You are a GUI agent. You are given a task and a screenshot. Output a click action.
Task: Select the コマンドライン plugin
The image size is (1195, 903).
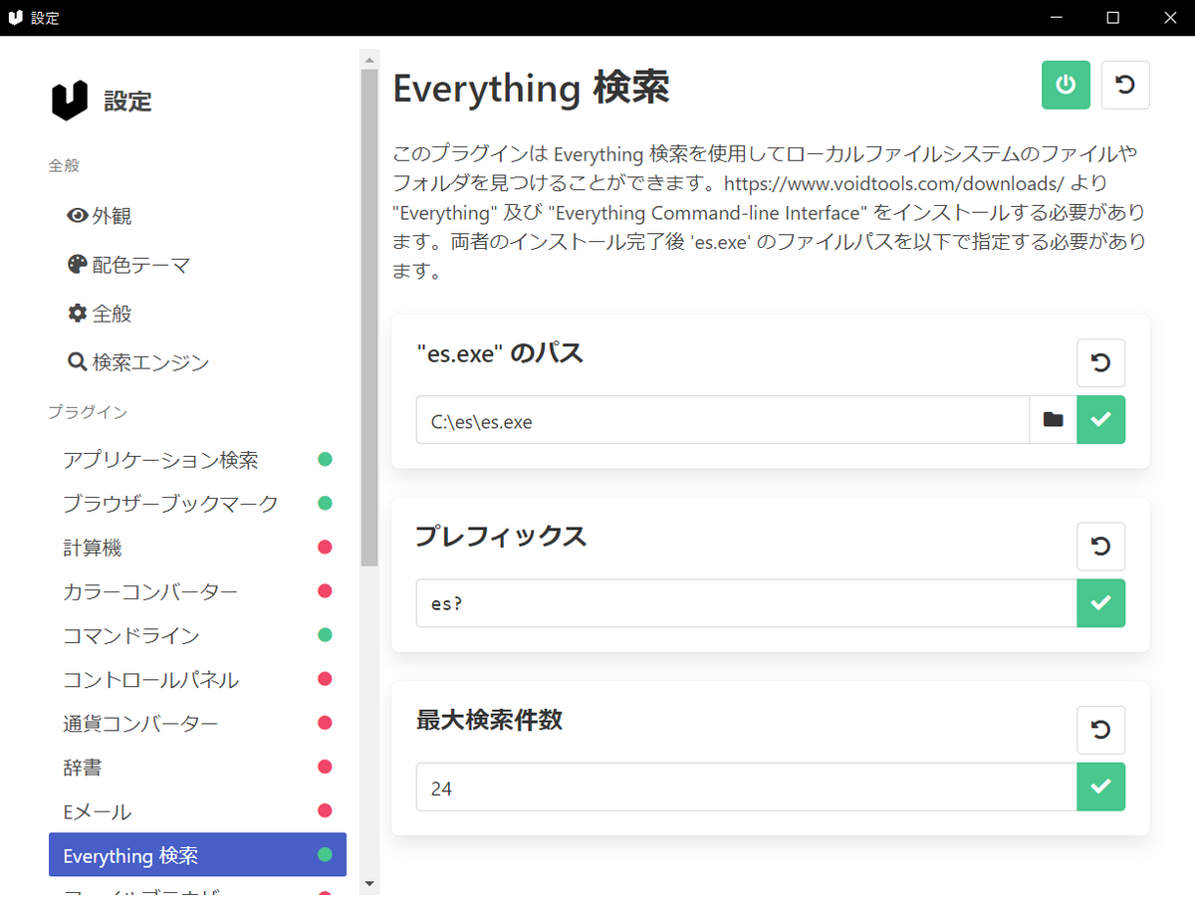(x=197, y=636)
